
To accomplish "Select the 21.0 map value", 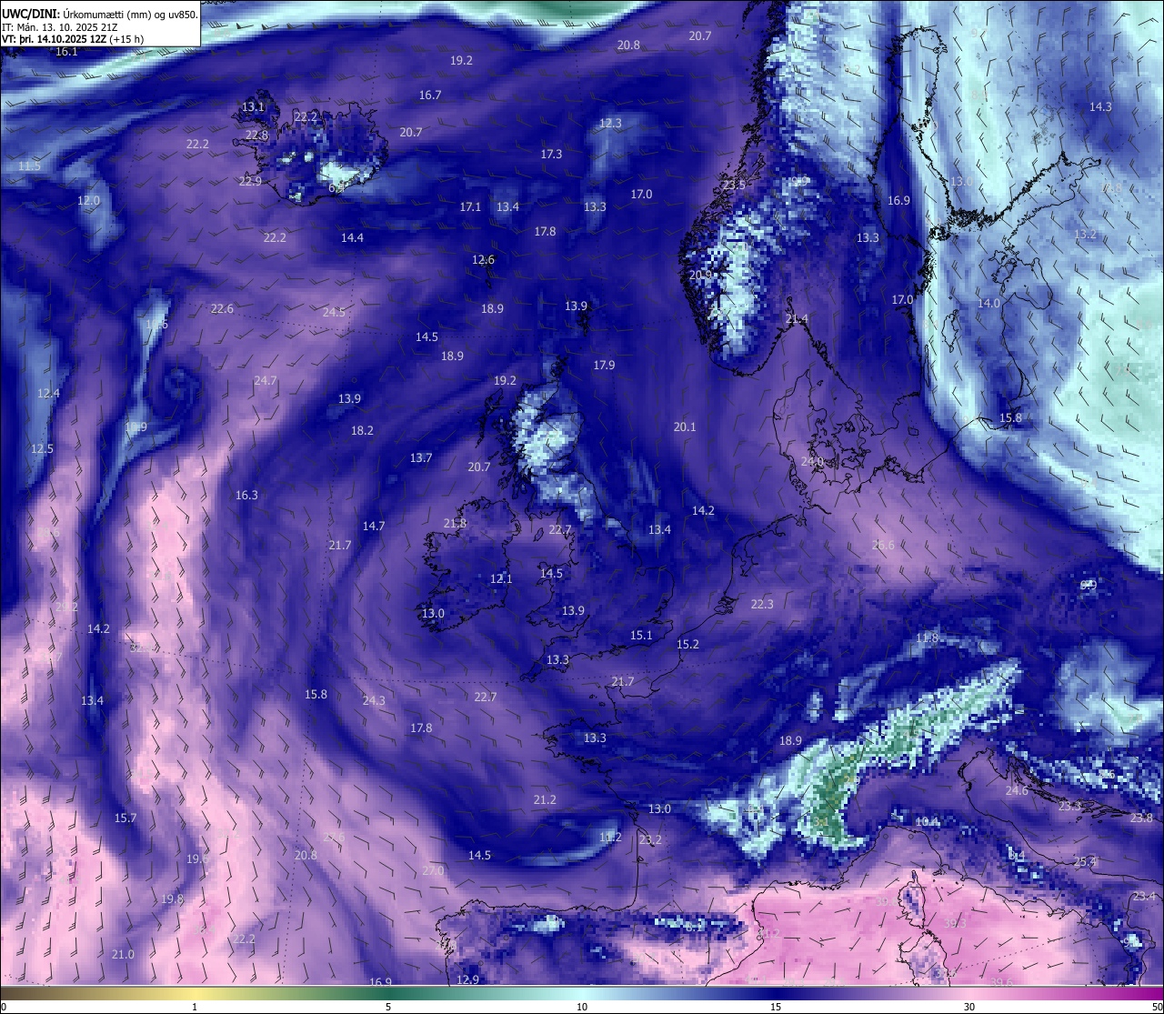I will [x=123, y=955].
